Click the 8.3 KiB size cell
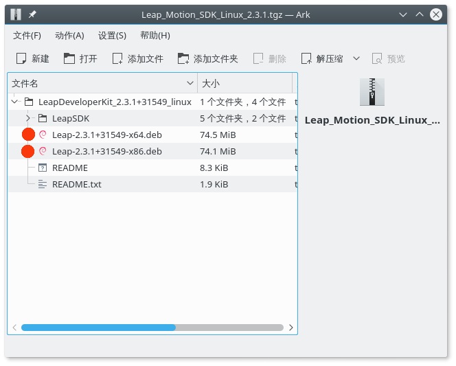 tap(214, 168)
